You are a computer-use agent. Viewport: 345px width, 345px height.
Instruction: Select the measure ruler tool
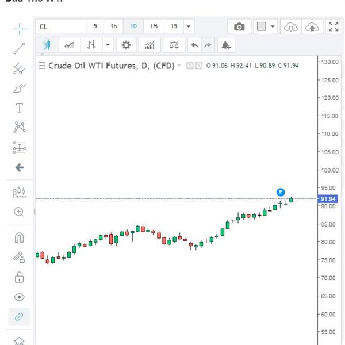coord(20,193)
